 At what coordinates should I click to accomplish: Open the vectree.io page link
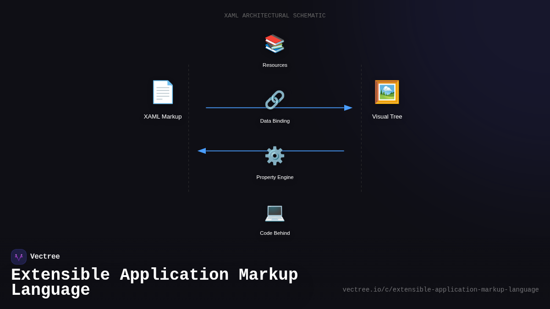[440, 289]
